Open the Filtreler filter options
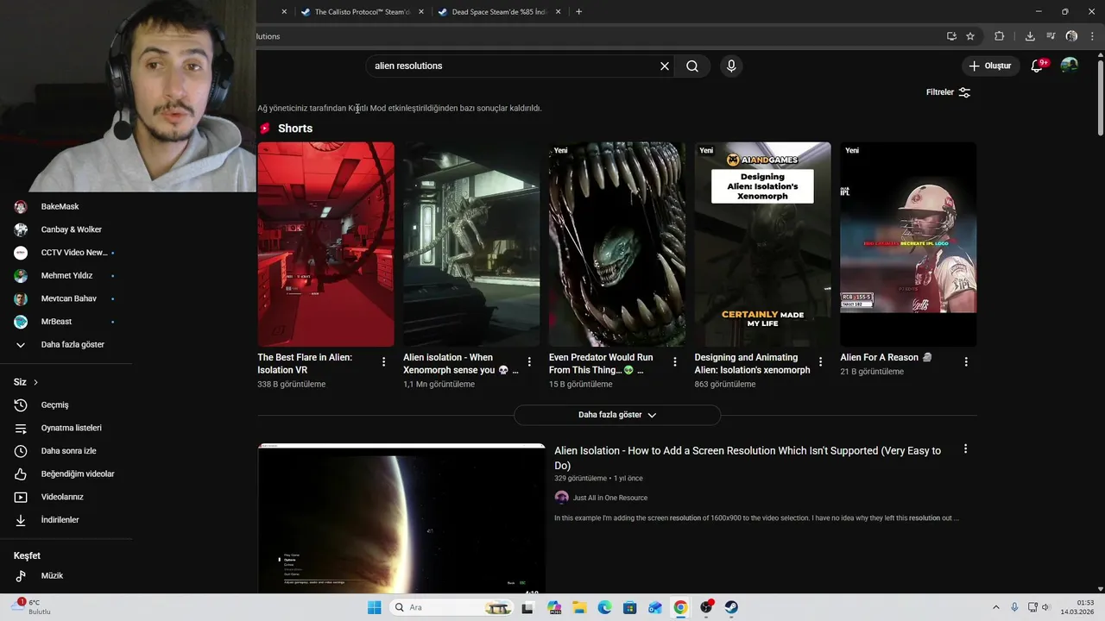This screenshot has width=1105, height=621. point(948,92)
